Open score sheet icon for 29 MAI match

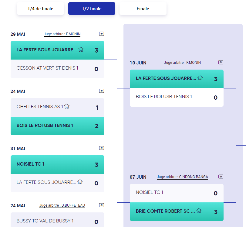[x=102, y=34]
